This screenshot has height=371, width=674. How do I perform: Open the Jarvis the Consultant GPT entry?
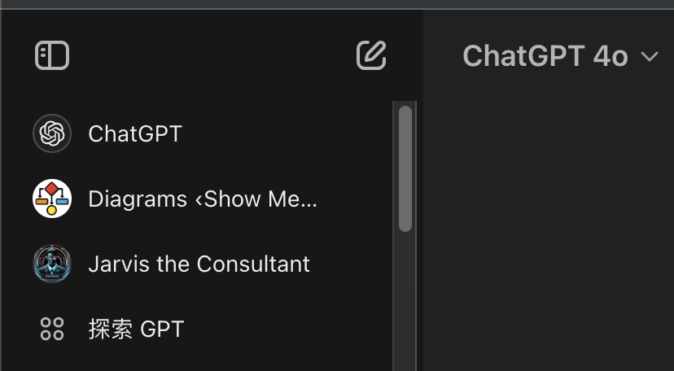pyautogui.click(x=199, y=264)
